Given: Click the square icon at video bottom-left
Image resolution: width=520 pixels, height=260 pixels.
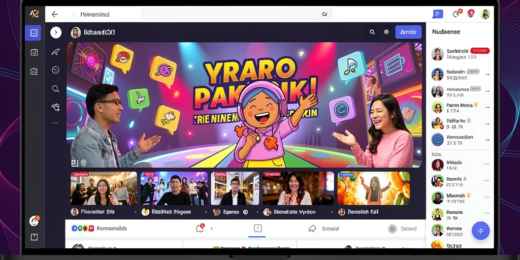Looking at the screenshot, I should click(x=75, y=163).
